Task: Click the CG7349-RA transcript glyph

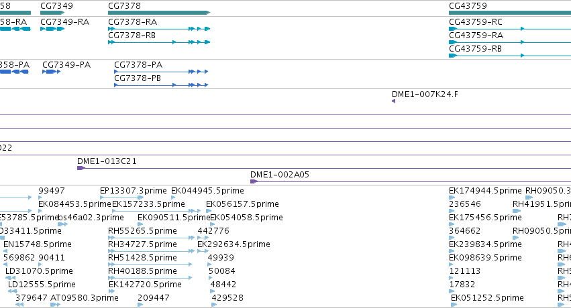Action: (x=52, y=29)
